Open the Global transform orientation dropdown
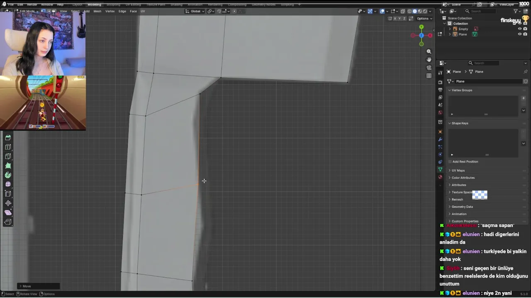The height and width of the screenshot is (298, 531). 195,11
